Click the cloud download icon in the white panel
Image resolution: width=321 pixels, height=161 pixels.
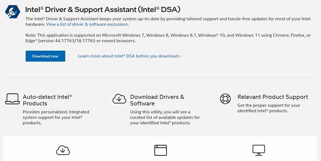[x=63, y=150]
